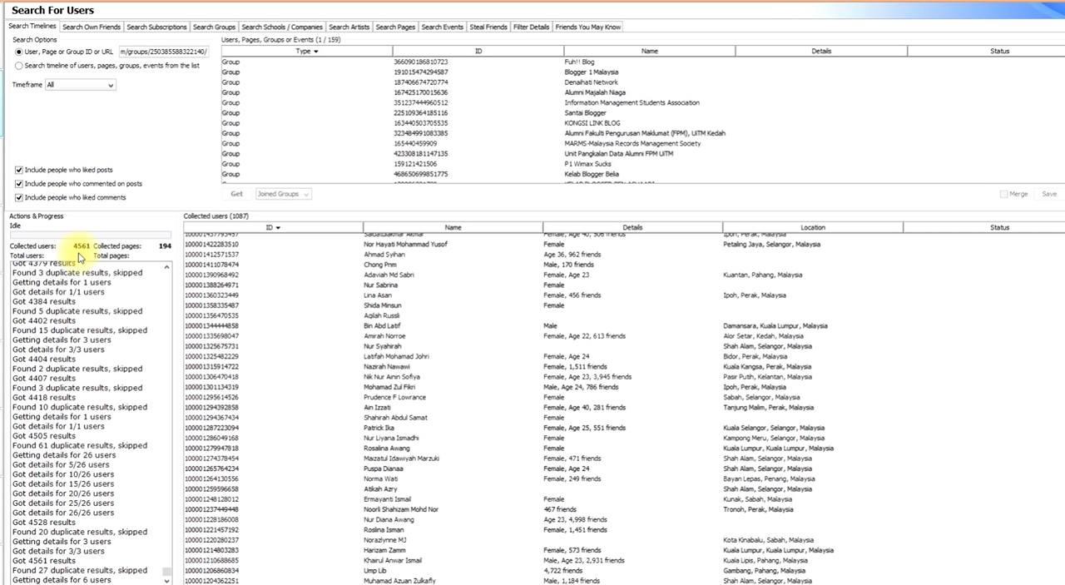1065x585 pixels.
Task: Open Search Schools / Companies tab
Action: [x=282, y=27]
